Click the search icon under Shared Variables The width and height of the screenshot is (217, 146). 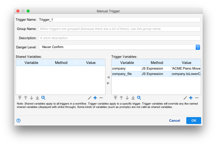click(43, 98)
